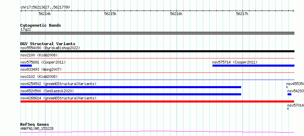Click the truncated nsv54293 label
Viewport: 304px width, 136px height.
pos(296,91)
